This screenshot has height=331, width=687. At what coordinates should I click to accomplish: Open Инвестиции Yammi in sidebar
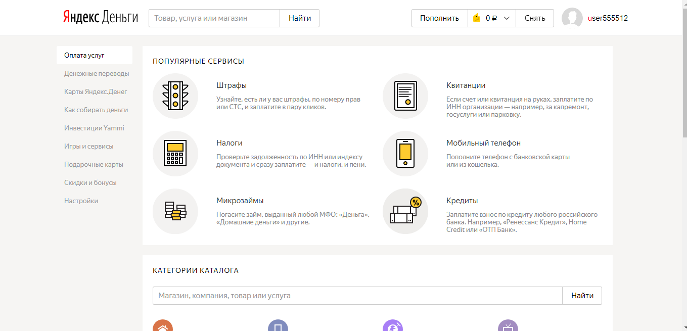coord(94,128)
